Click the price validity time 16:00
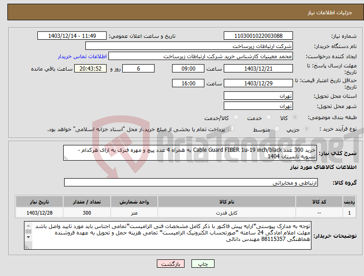364x276 pixels. point(188,83)
